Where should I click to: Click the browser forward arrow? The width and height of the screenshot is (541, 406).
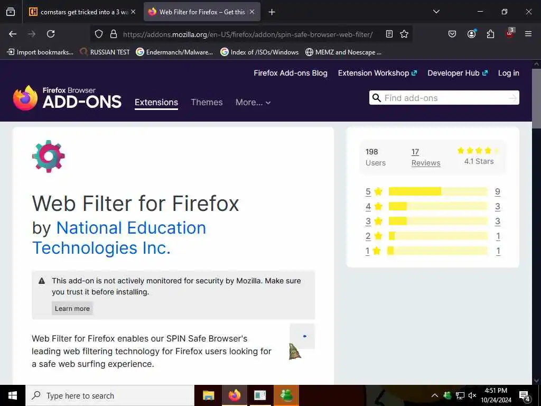(x=32, y=34)
